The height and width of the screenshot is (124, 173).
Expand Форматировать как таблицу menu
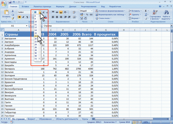(110, 14)
